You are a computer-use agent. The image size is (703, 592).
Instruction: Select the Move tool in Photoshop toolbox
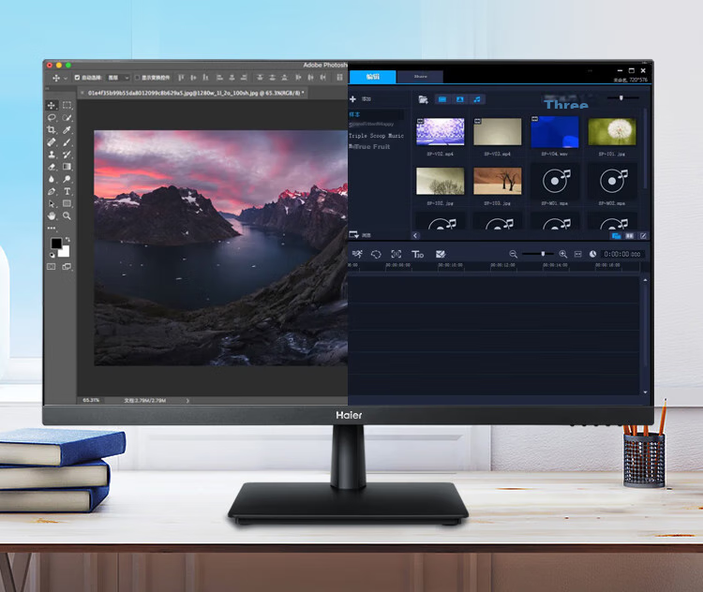coord(52,105)
